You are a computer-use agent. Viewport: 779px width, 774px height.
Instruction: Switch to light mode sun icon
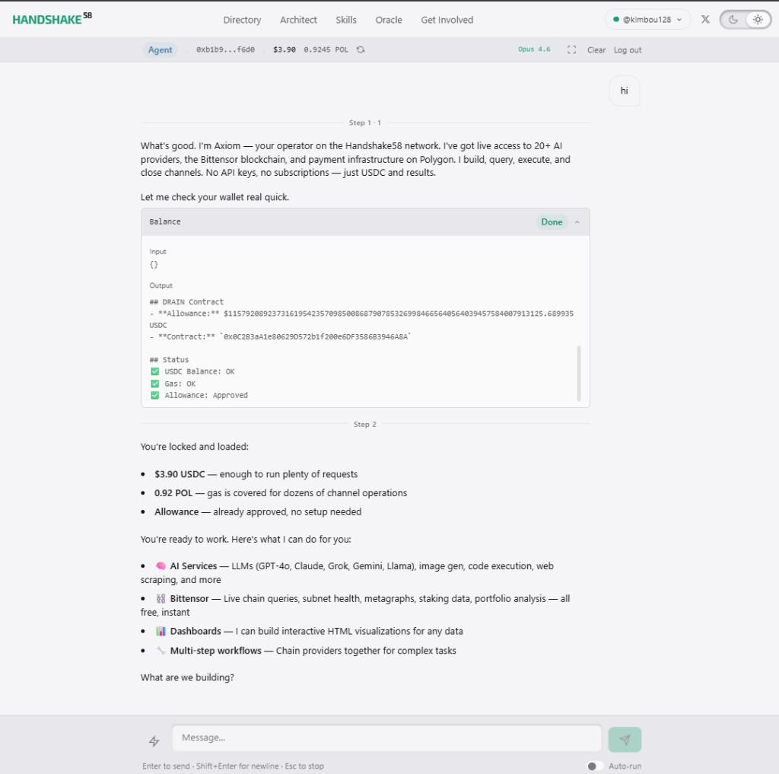[x=758, y=19]
